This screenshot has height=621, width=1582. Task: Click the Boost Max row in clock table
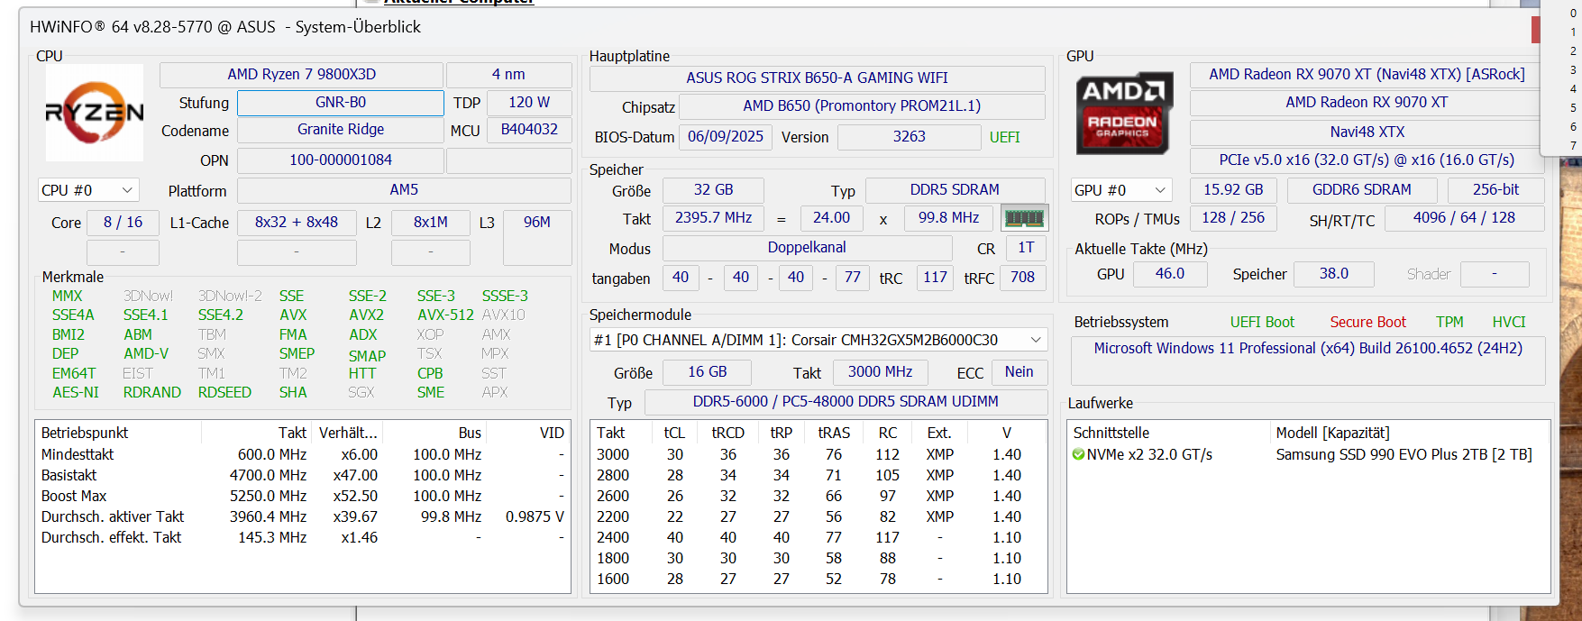pyautogui.click(x=302, y=497)
